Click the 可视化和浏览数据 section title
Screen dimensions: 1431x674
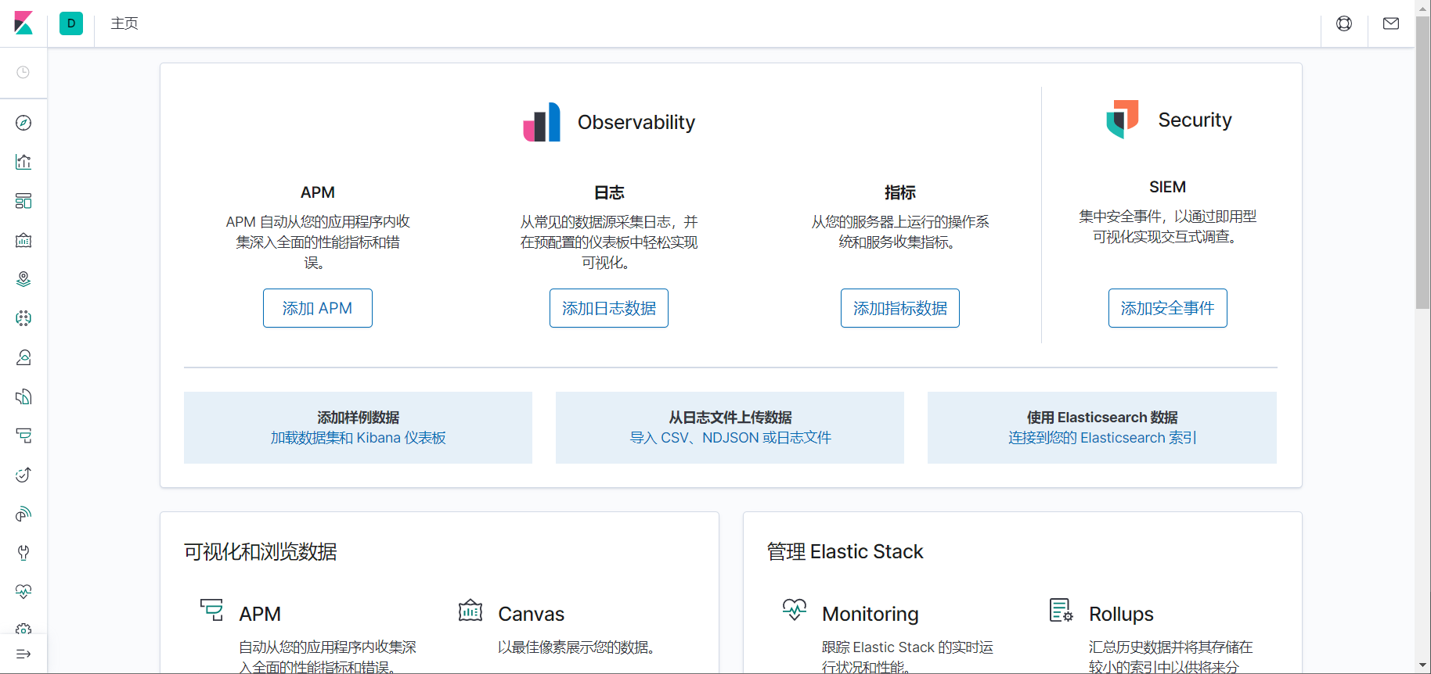coord(261,552)
